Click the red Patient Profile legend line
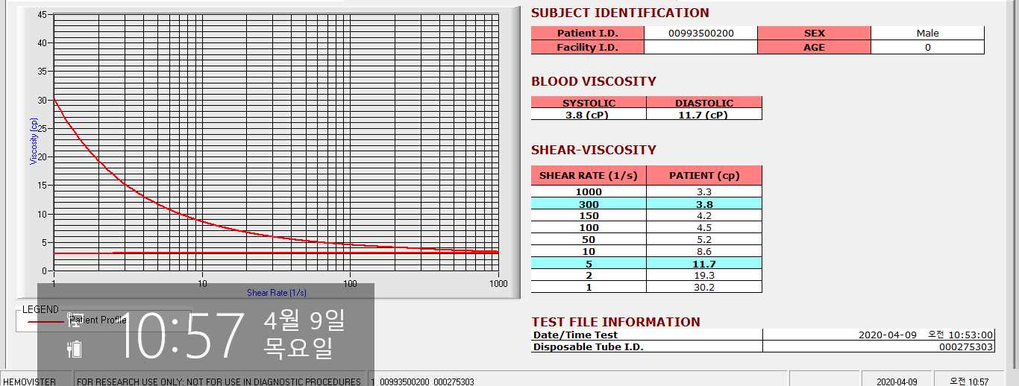 point(45,321)
